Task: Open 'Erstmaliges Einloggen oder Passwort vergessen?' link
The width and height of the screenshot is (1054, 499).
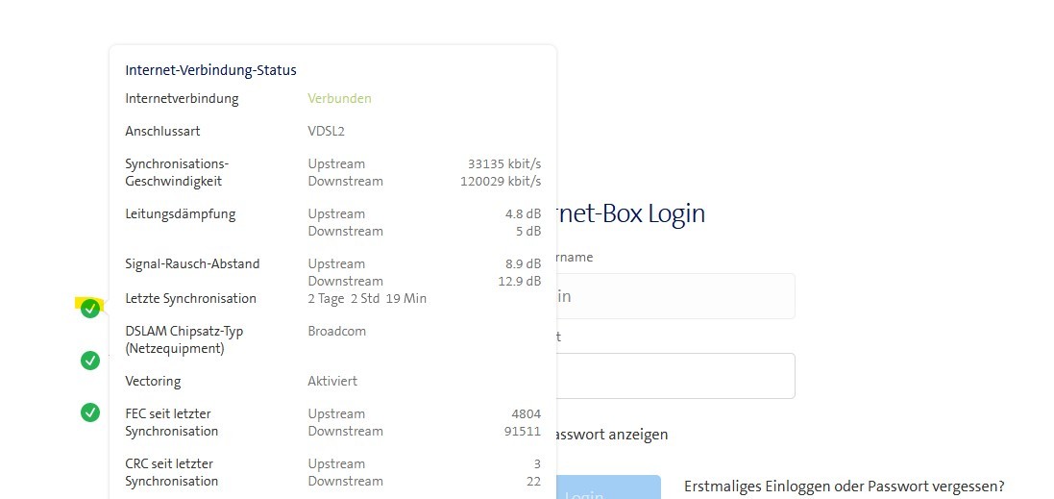Action: [844, 486]
